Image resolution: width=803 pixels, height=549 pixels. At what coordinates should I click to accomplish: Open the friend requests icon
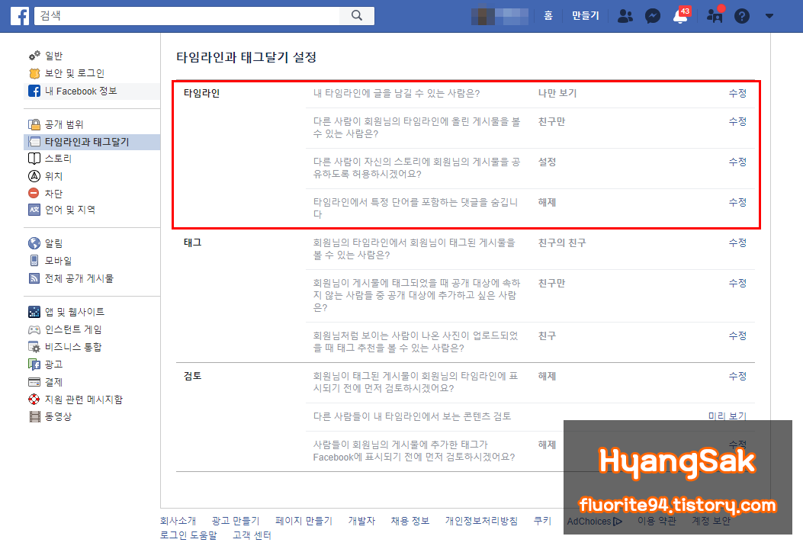625,16
